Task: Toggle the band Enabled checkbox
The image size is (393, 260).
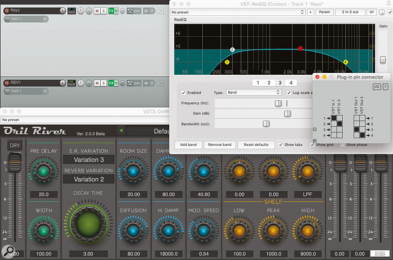Action: click(x=183, y=93)
